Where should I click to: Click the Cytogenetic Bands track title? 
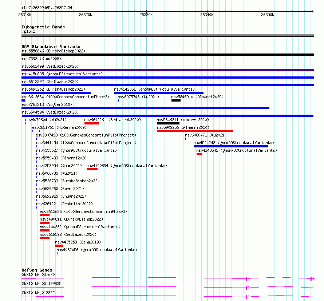(43, 27)
